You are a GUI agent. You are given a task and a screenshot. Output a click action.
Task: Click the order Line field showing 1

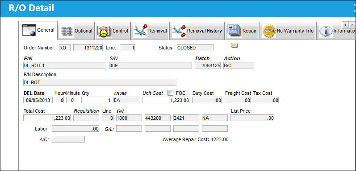(x=127, y=48)
